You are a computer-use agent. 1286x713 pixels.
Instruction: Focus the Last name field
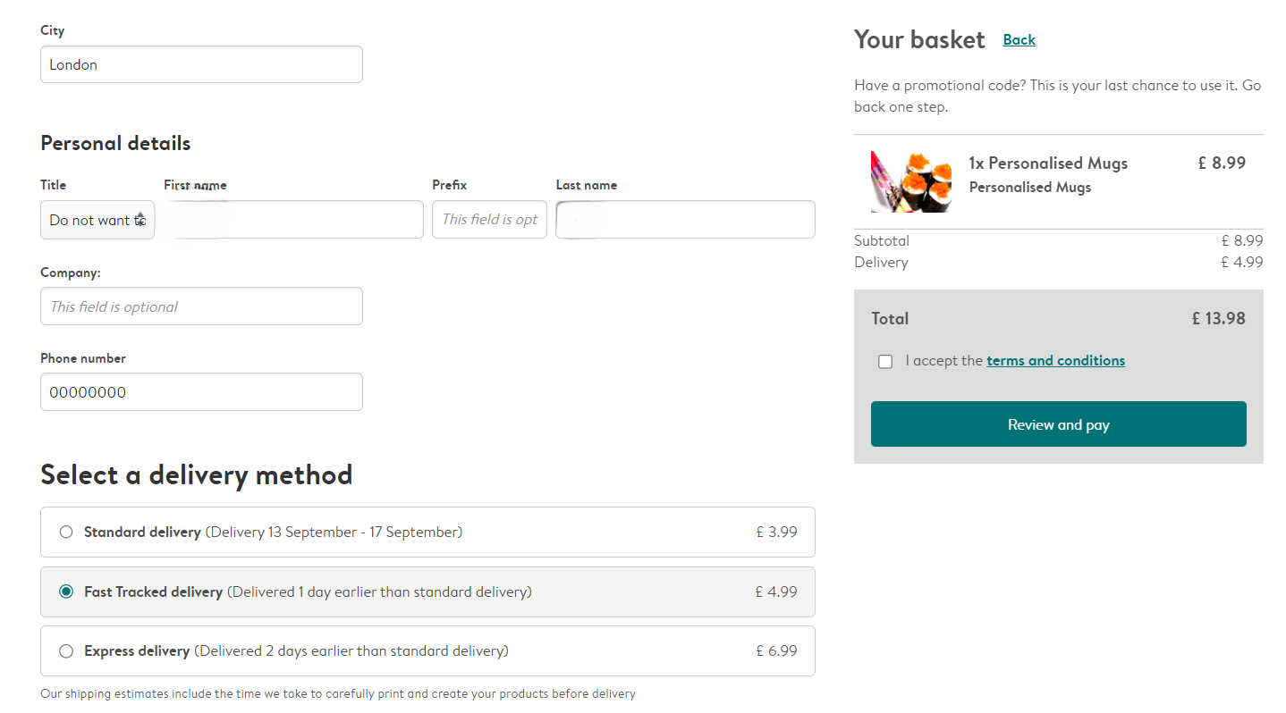[685, 220]
